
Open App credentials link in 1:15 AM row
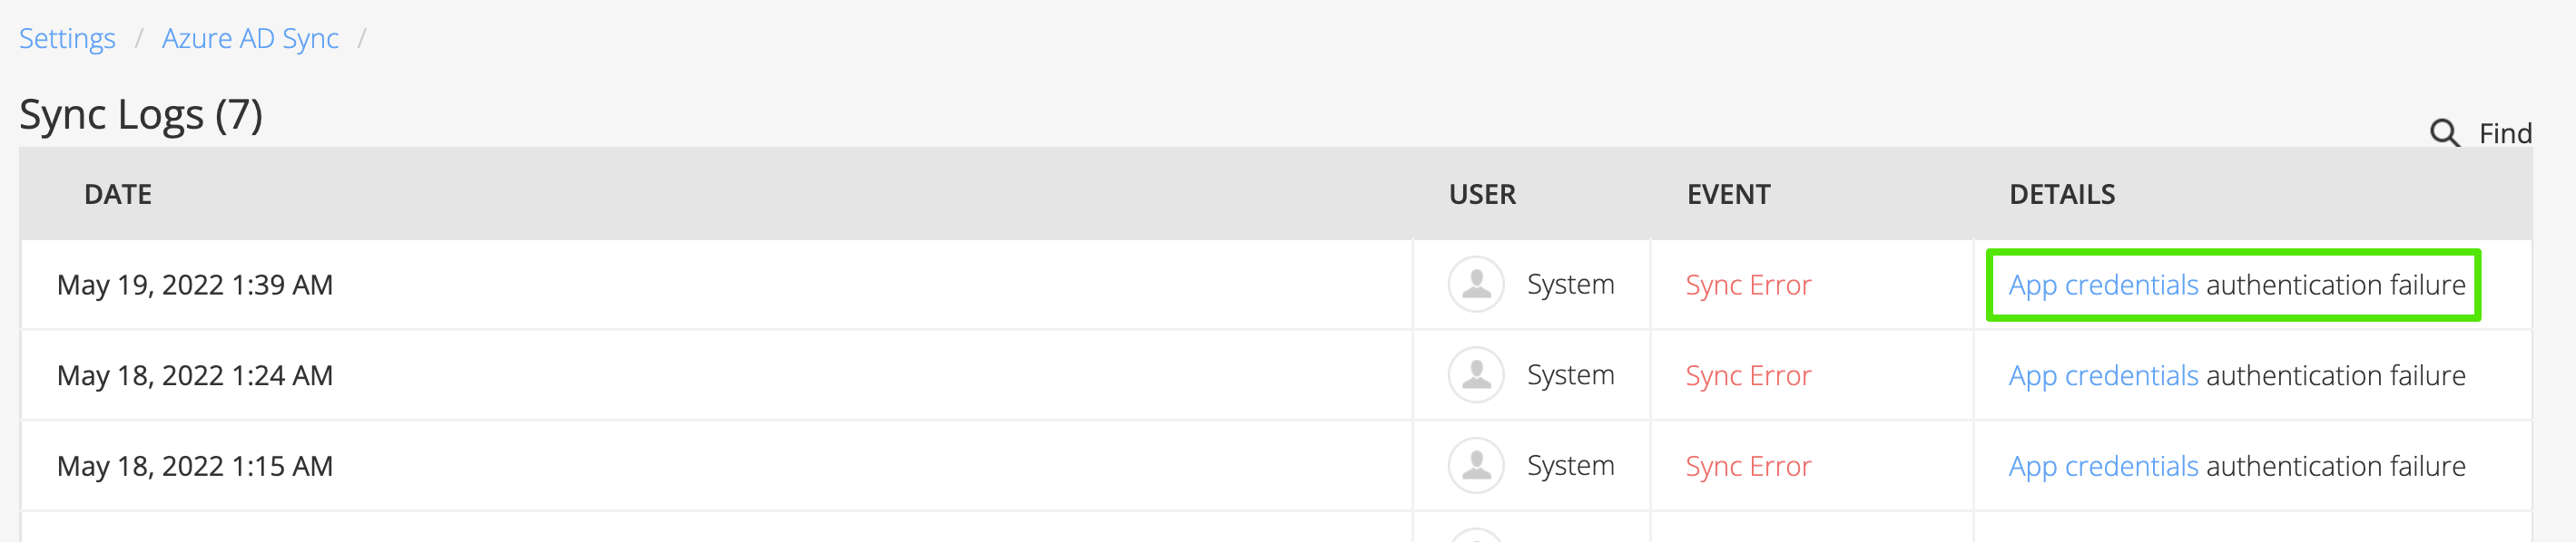[x=2103, y=467]
